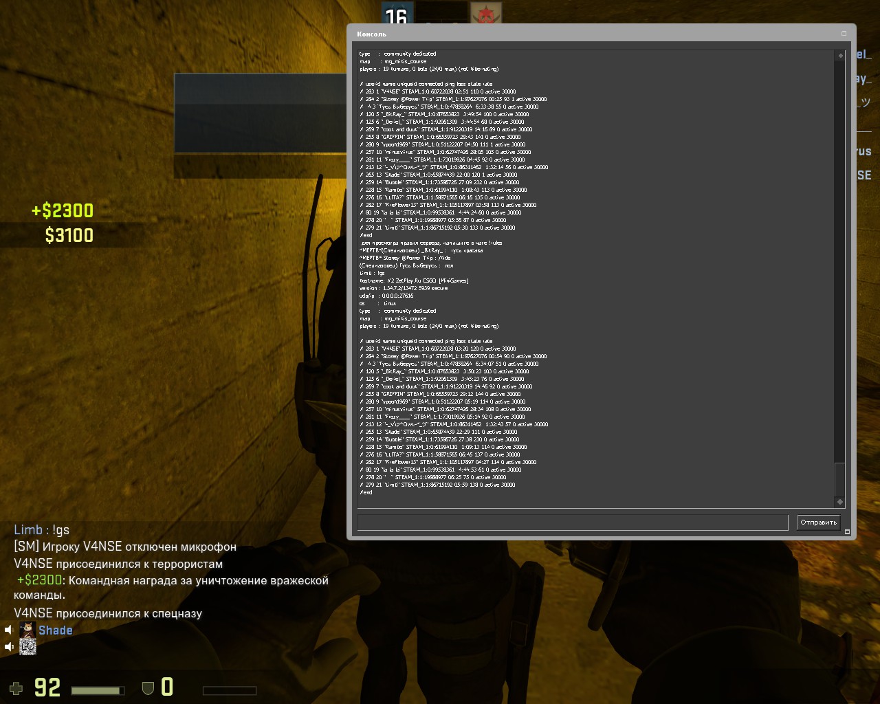Click the armor shield icon

148,688
